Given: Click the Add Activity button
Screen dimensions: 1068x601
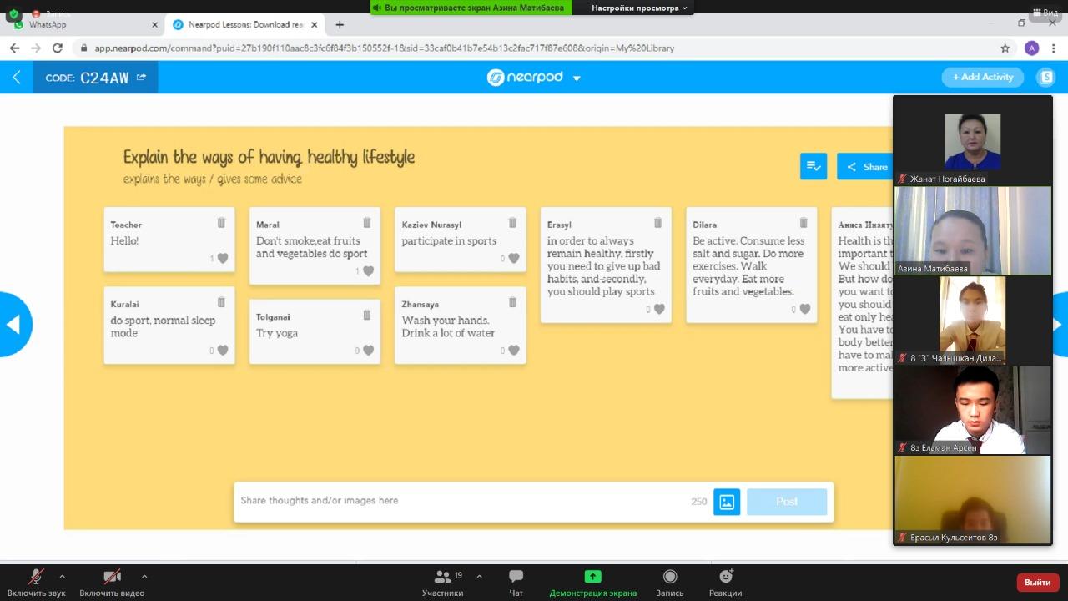Looking at the screenshot, I should coord(983,77).
